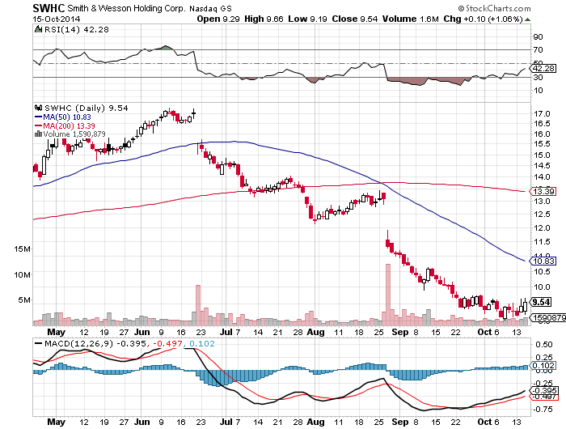Click the black MACD legend line
Viewport: 566px width, 429px height.
(38, 343)
